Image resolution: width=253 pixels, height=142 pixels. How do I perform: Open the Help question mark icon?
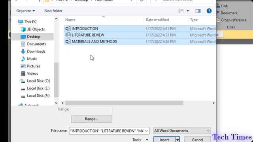(209, 11)
